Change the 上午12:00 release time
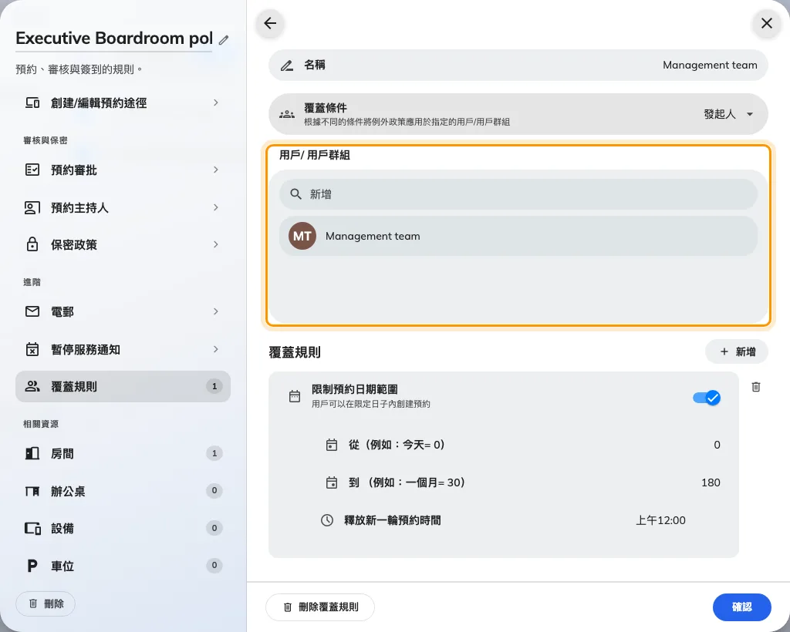The height and width of the screenshot is (632, 790). pos(660,520)
